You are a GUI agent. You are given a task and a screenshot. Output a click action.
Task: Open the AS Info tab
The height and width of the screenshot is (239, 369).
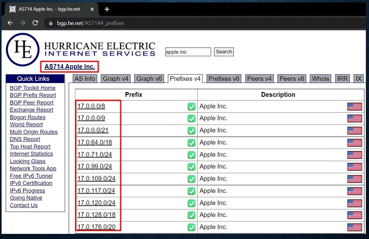tap(85, 78)
